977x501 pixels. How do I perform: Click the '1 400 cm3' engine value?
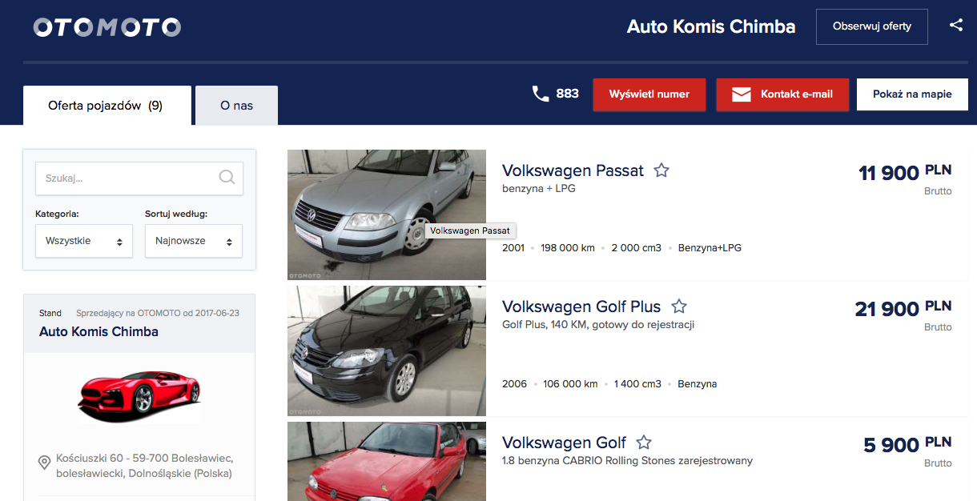637,384
